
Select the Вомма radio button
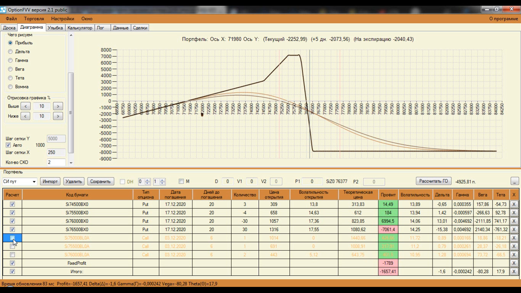tap(10, 87)
